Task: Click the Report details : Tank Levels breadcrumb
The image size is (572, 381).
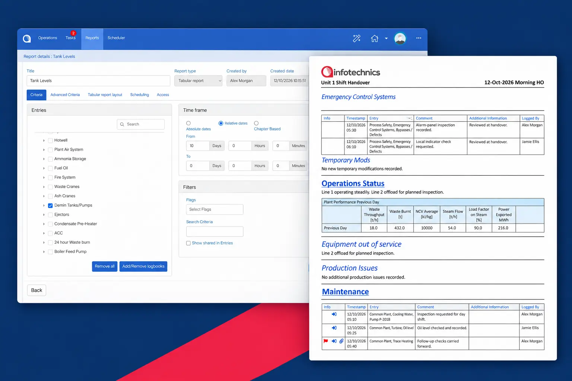Action: (49, 57)
